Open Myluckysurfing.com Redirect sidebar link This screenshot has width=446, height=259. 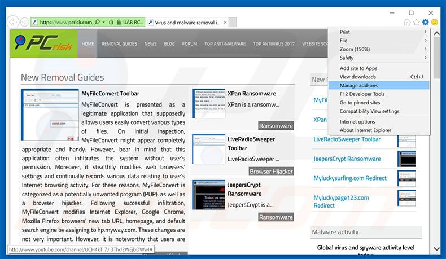click(350, 178)
